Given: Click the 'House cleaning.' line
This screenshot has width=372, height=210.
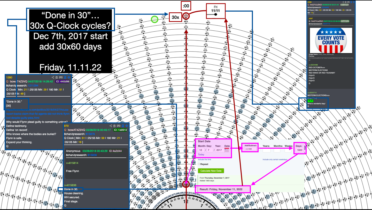Looking at the screenshot, I should pos(74,193).
